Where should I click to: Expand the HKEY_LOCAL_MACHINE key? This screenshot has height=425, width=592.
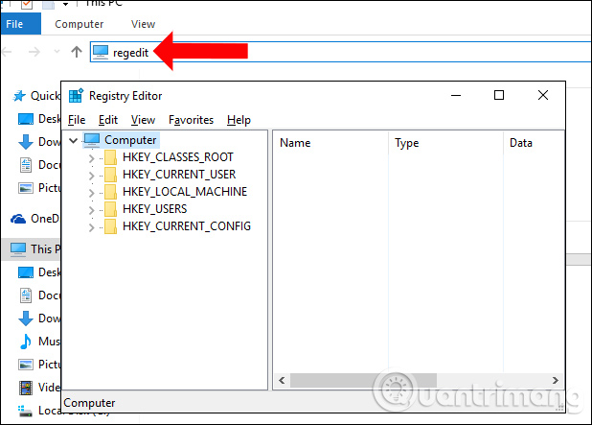click(x=91, y=193)
